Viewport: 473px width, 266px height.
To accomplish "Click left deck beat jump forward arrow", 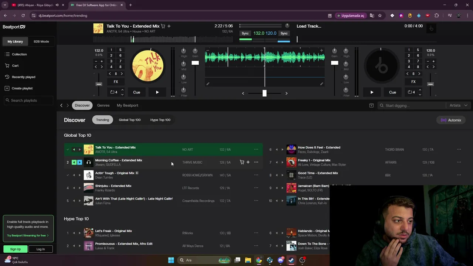I will [x=122, y=74].
